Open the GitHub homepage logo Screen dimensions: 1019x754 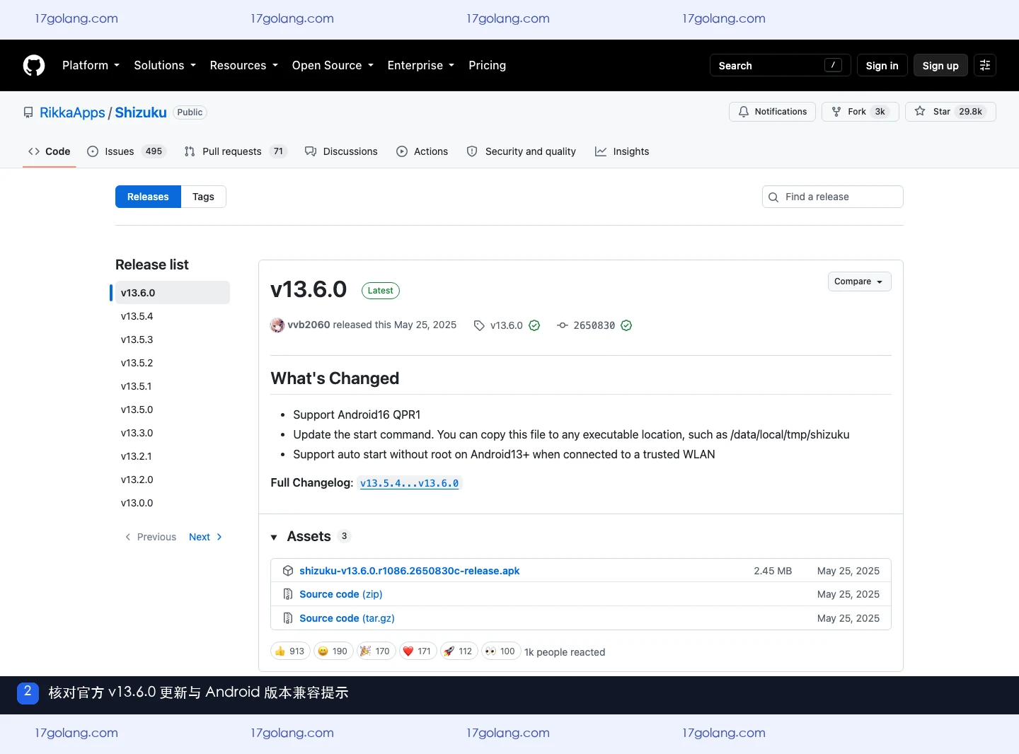coord(34,65)
